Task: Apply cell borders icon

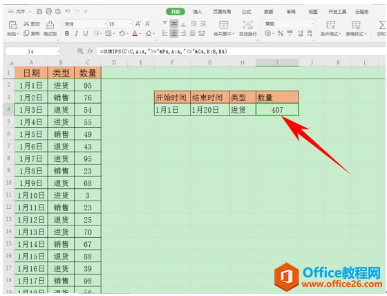Action: click(96, 33)
